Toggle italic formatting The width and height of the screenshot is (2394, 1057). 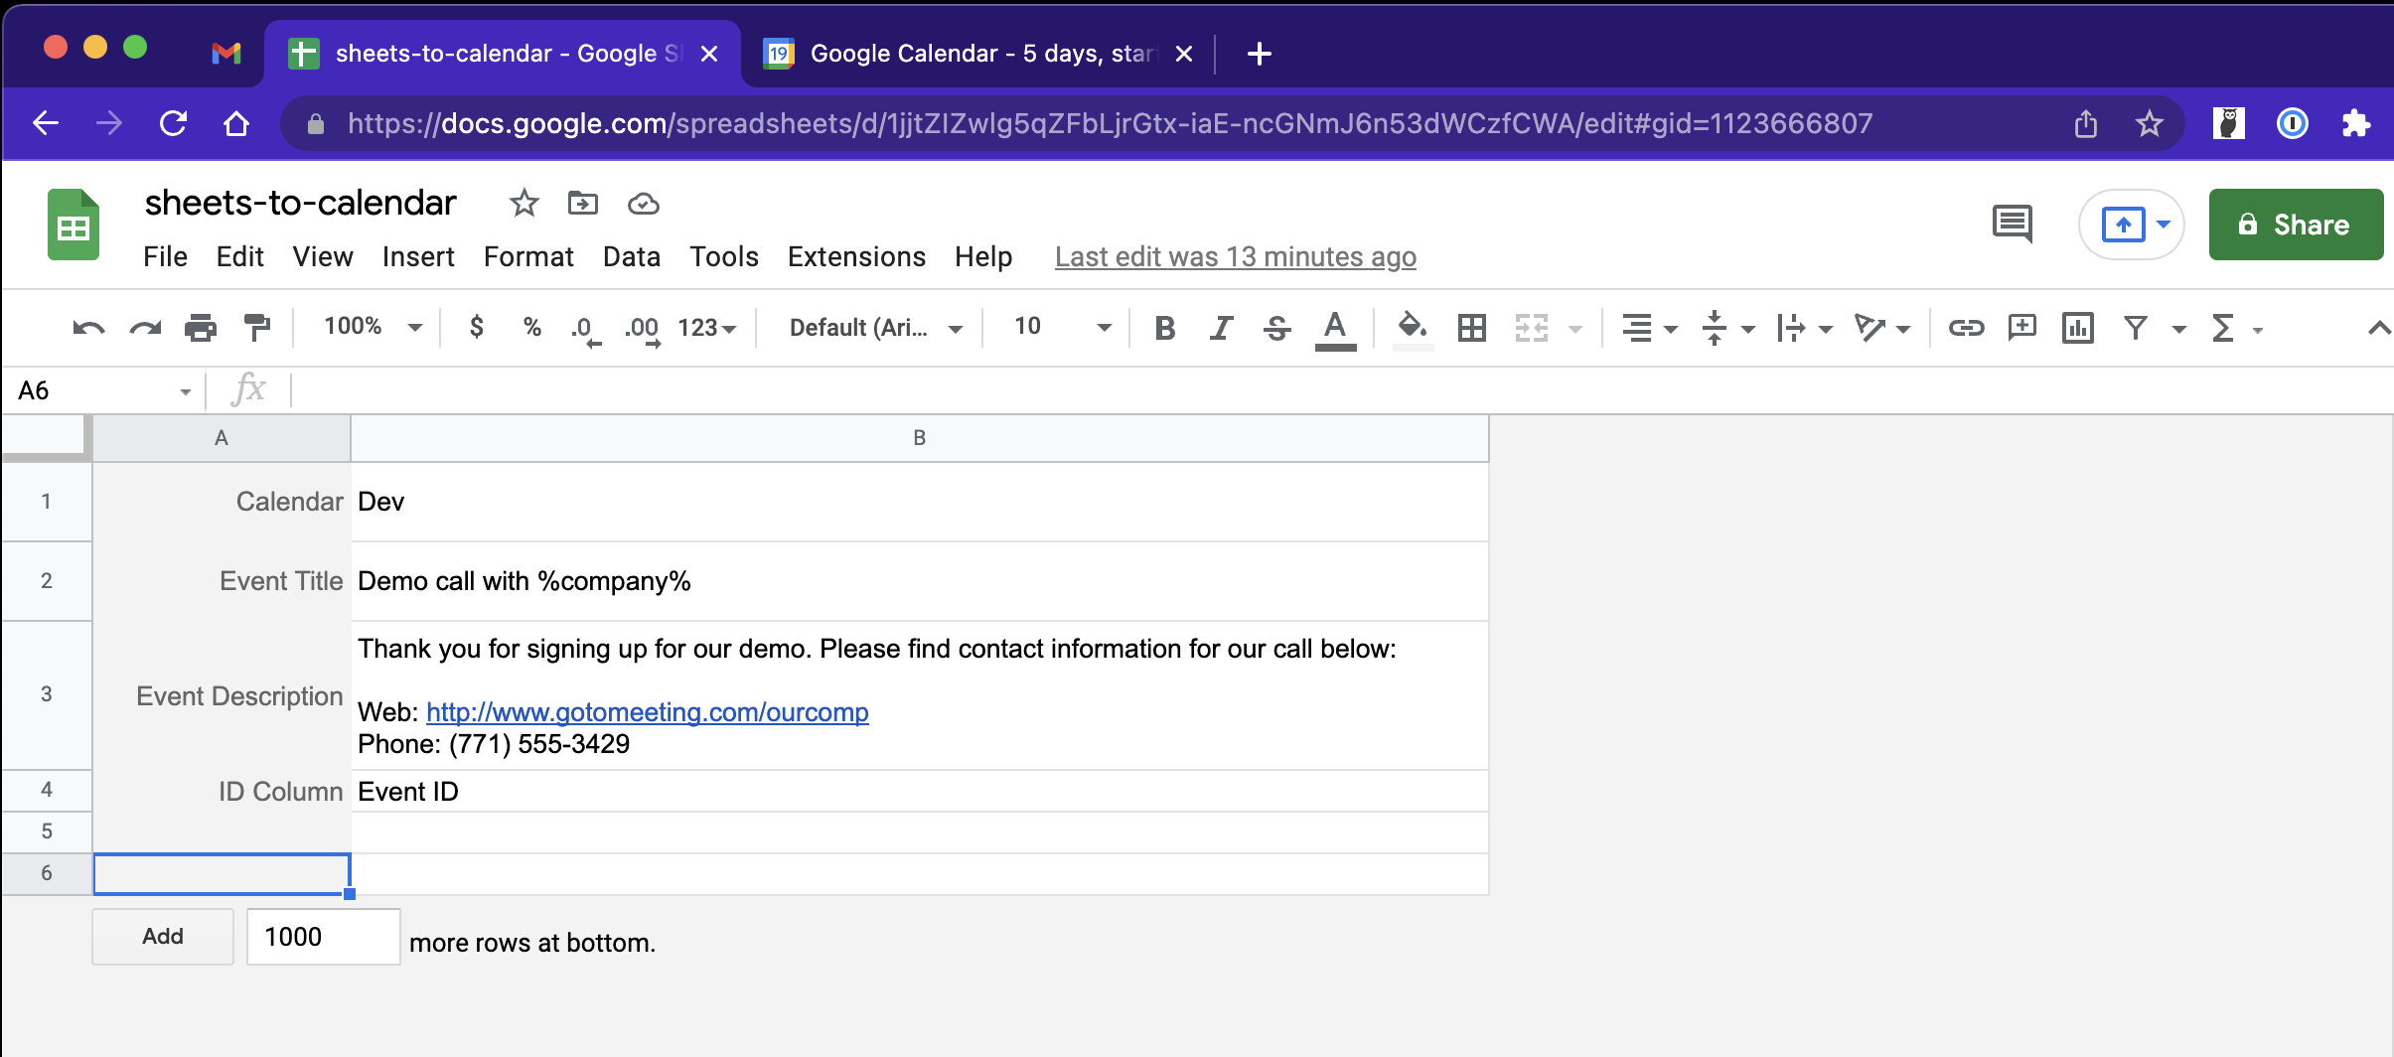tap(1221, 327)
